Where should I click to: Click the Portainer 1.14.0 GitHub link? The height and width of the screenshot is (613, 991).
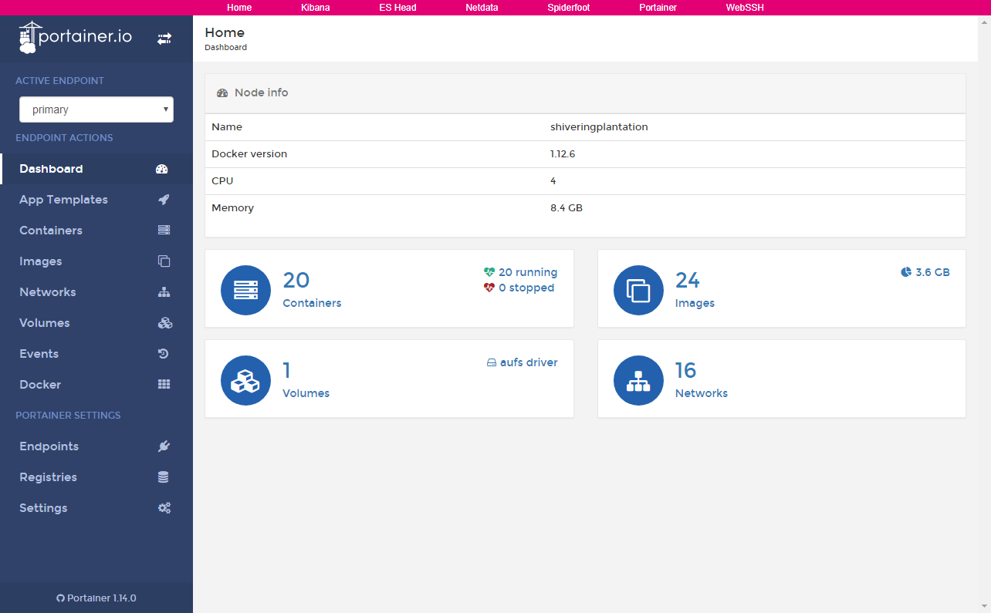tap(96, 598)
